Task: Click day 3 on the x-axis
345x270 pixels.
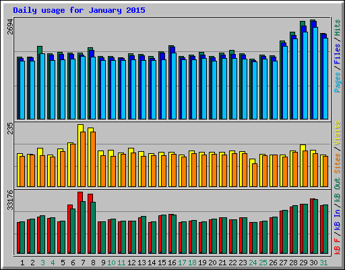Action: pos(42,263)
